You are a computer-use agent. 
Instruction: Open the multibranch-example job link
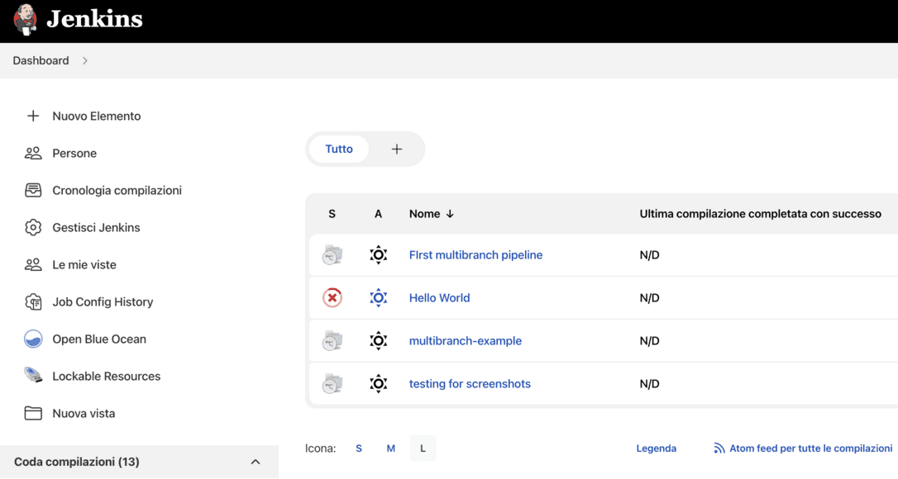click(465, 341)
